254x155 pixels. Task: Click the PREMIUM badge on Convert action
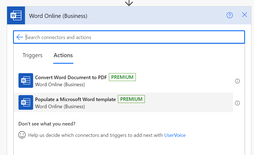click(x=122, y=77)
